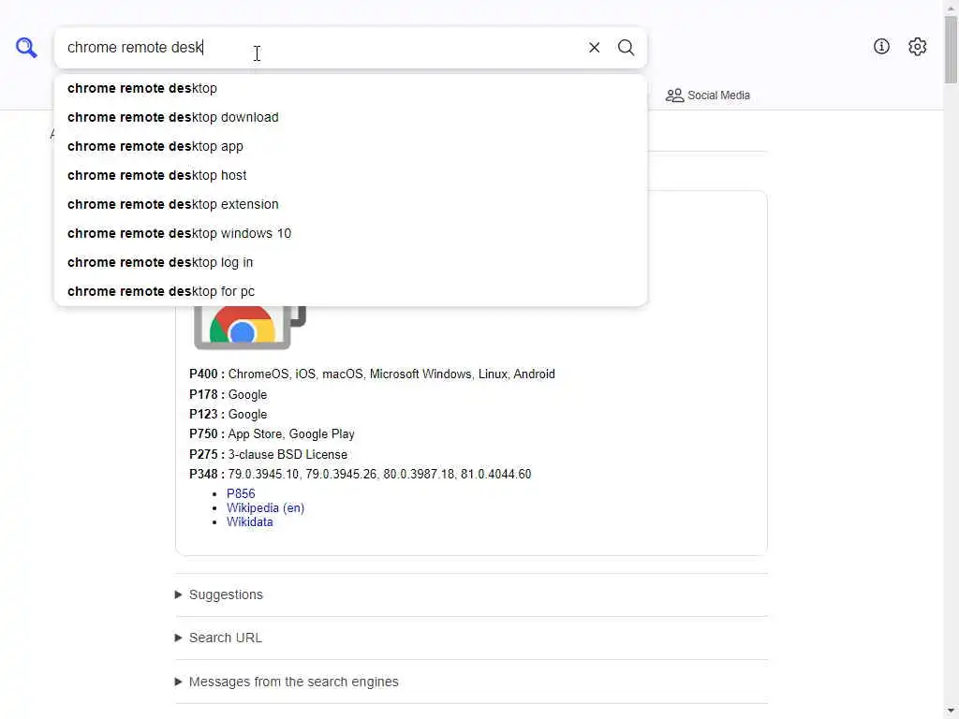The height and width of the screenshot is (719, 959).
Task: Click the P400 operating systems line
Action: tap(372, 374)
